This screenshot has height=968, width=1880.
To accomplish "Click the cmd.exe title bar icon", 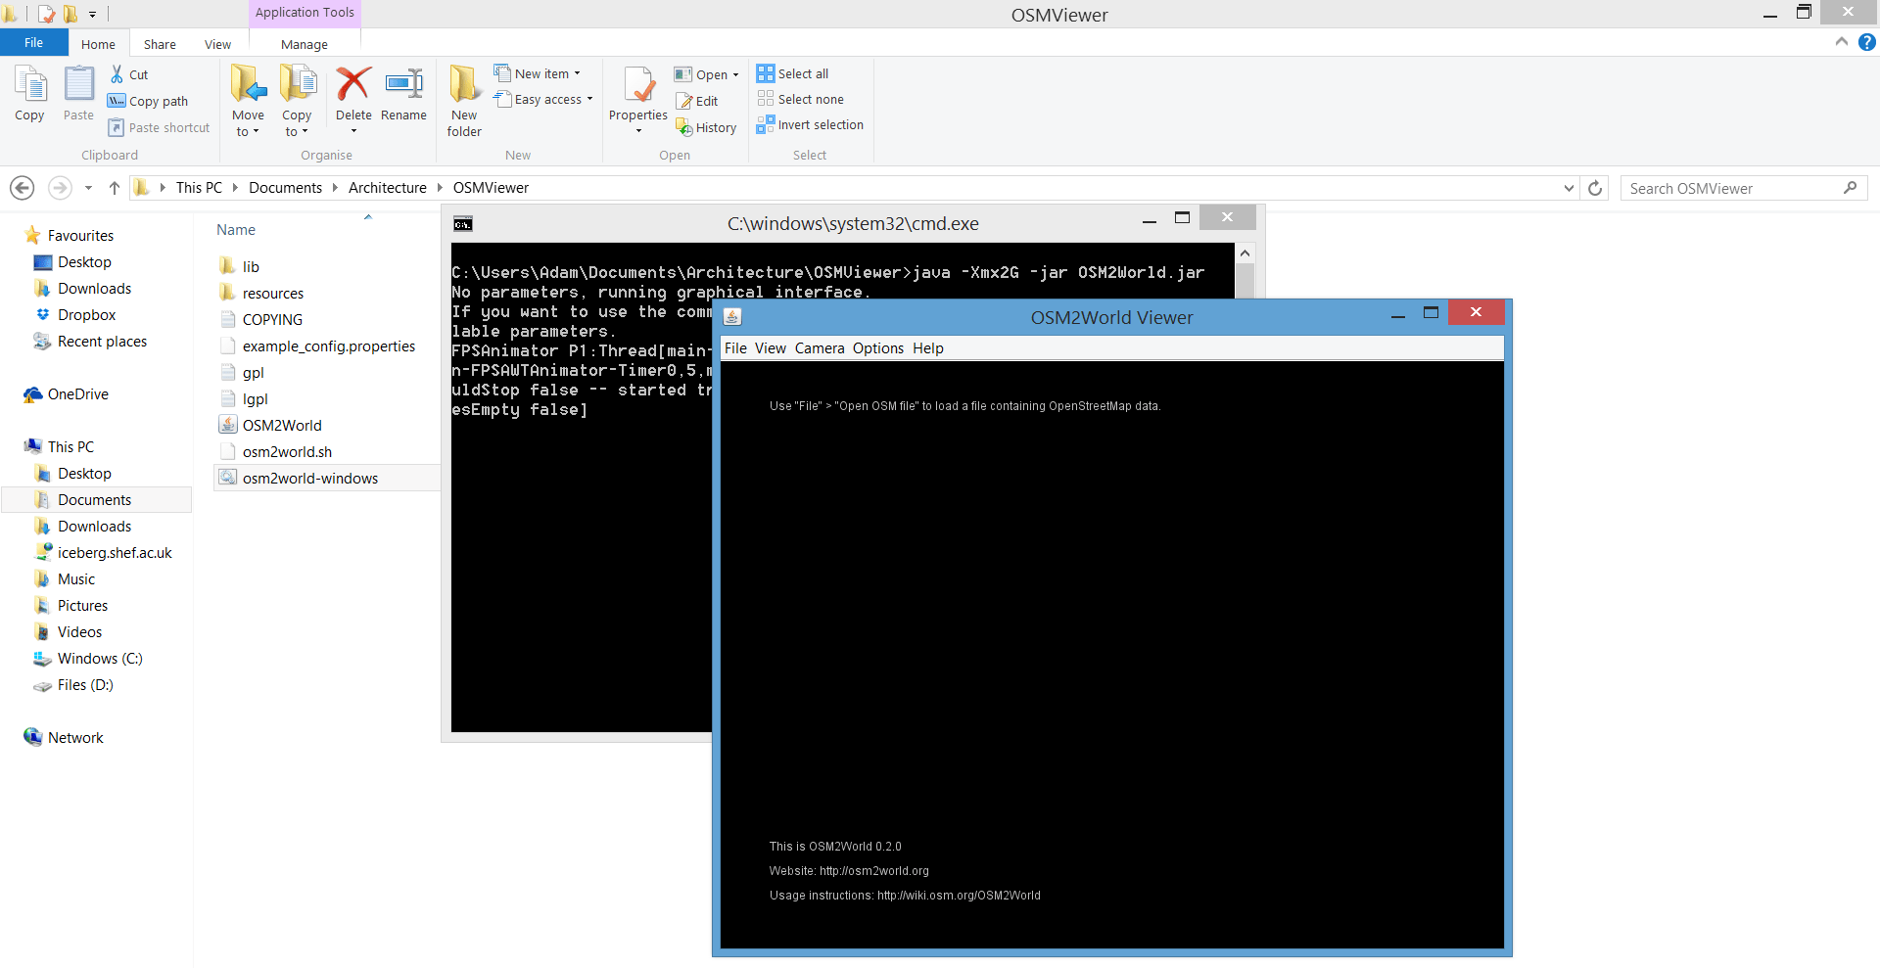I will point(463,224).
